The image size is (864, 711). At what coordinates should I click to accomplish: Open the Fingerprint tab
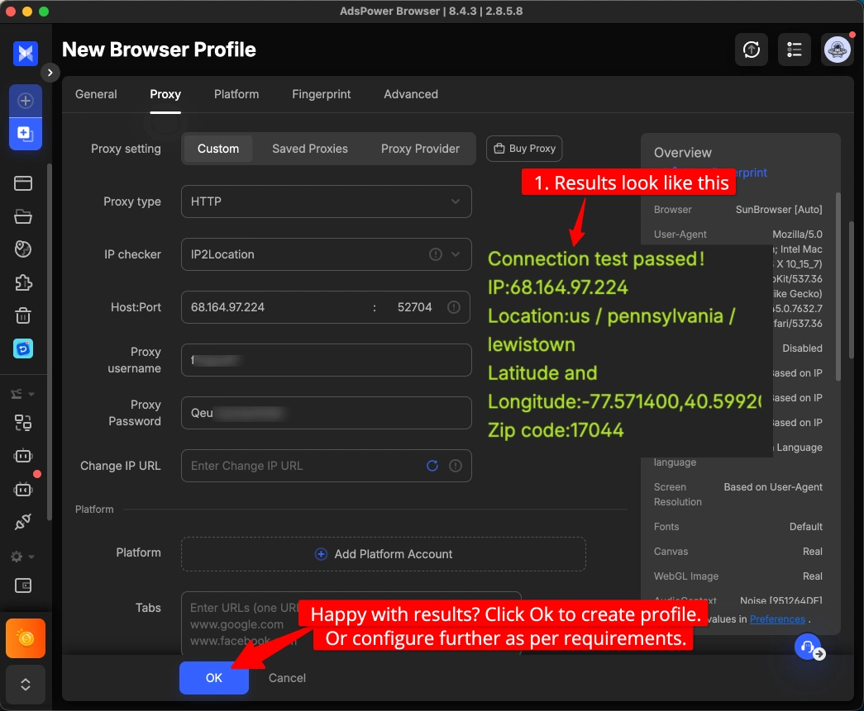(x=322, y=94)
